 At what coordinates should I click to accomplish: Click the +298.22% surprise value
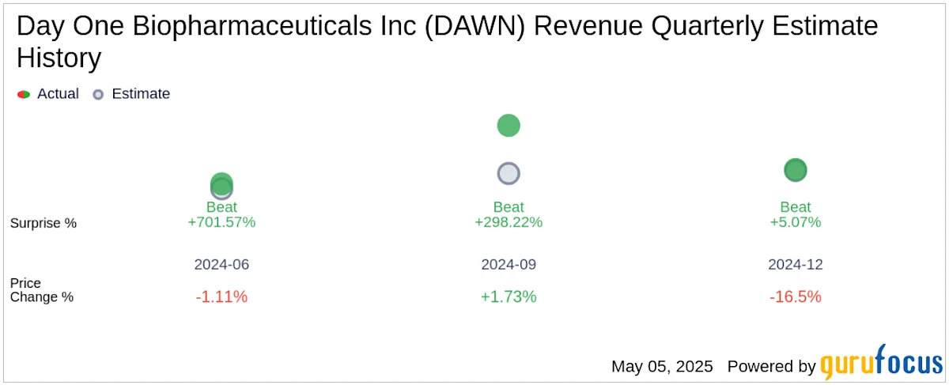click(509, 222)
